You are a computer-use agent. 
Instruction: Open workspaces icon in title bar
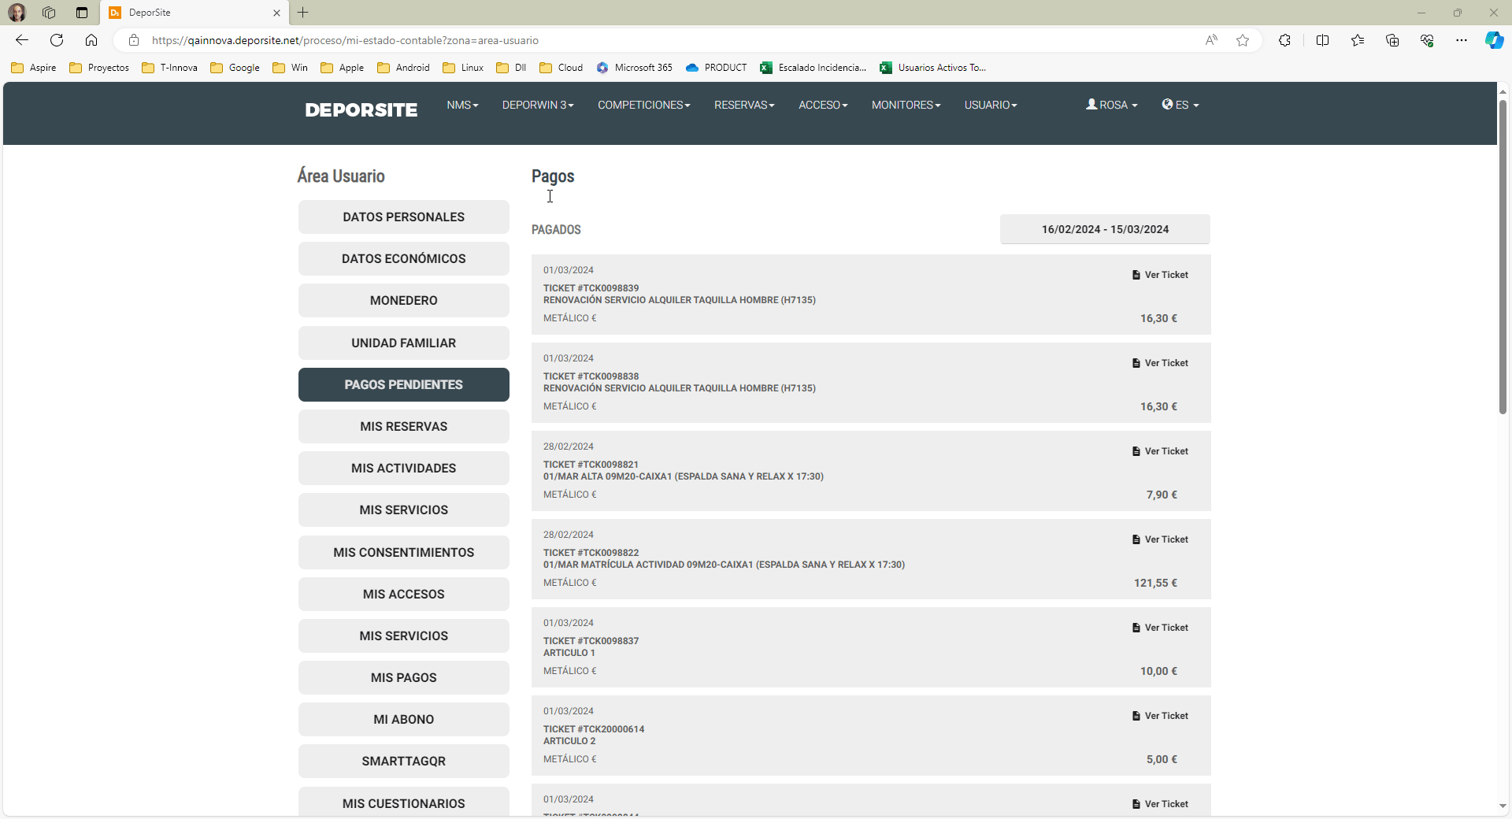[49, 13]
